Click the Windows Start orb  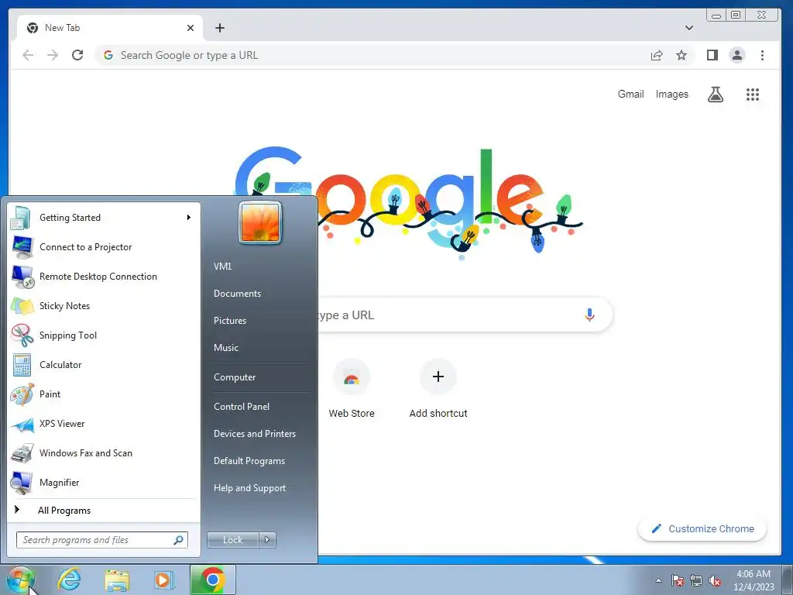click(19, 580)
